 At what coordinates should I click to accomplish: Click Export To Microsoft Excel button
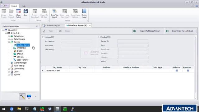tap(148, 31)
